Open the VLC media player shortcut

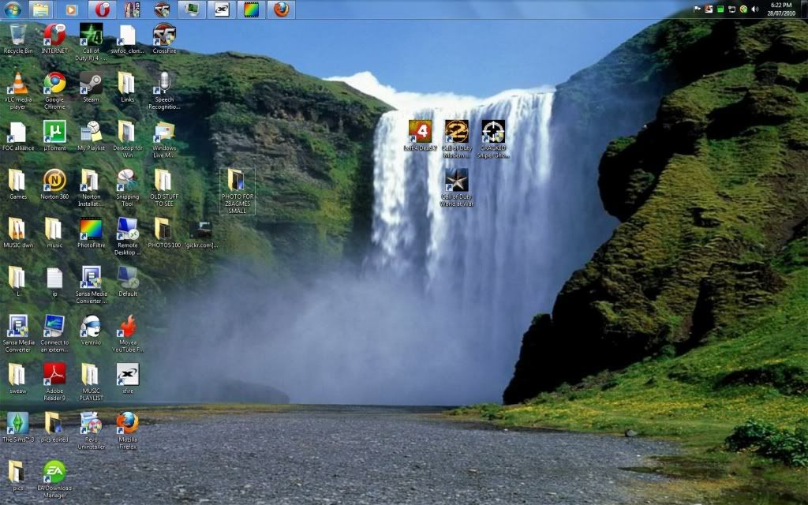coord(17,84)
